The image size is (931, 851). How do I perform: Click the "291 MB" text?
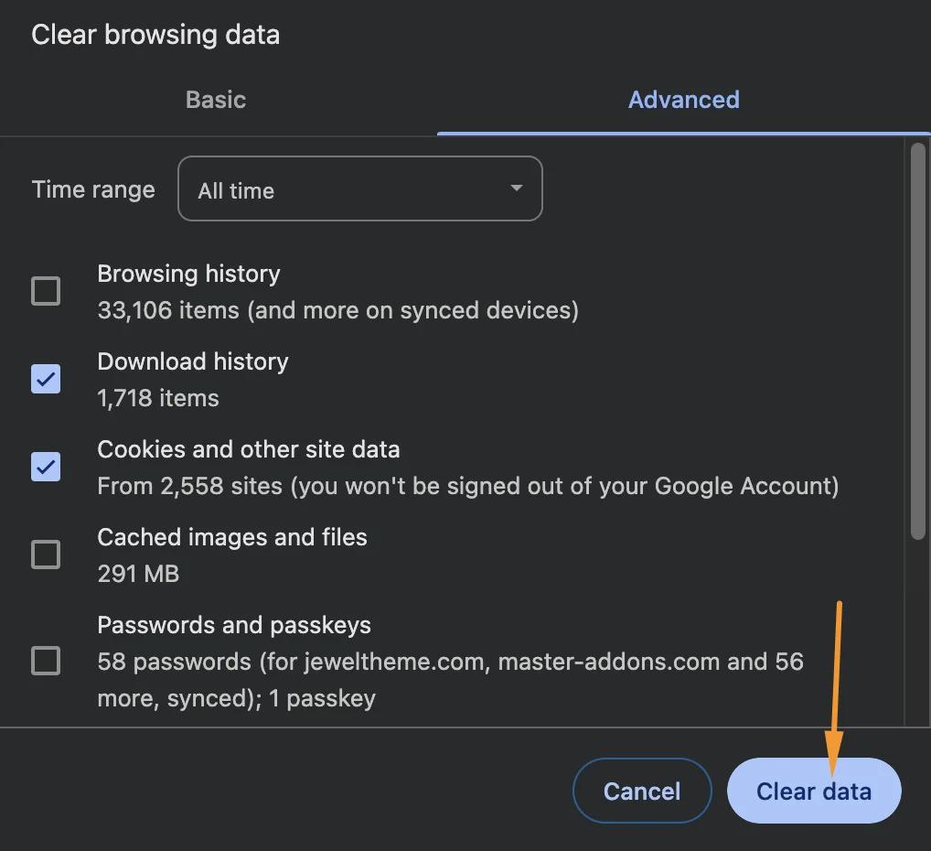click(138, 574)
